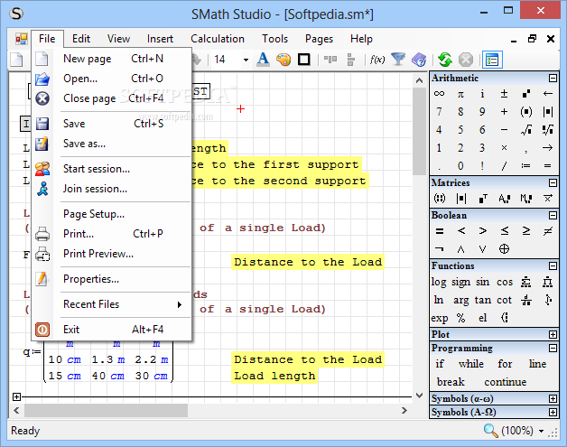Insert the matrix template in Matrices

coord(439,198)
